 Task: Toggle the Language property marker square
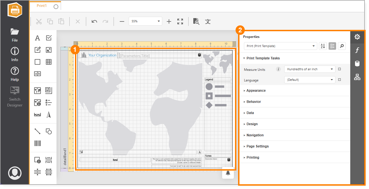click(x=339, y=80)
